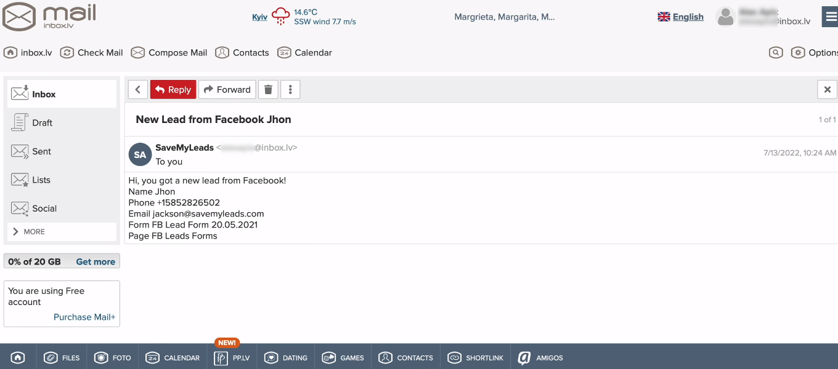
Task: Click the '1 of 1' message counter
Action: [x=827, y=119]
